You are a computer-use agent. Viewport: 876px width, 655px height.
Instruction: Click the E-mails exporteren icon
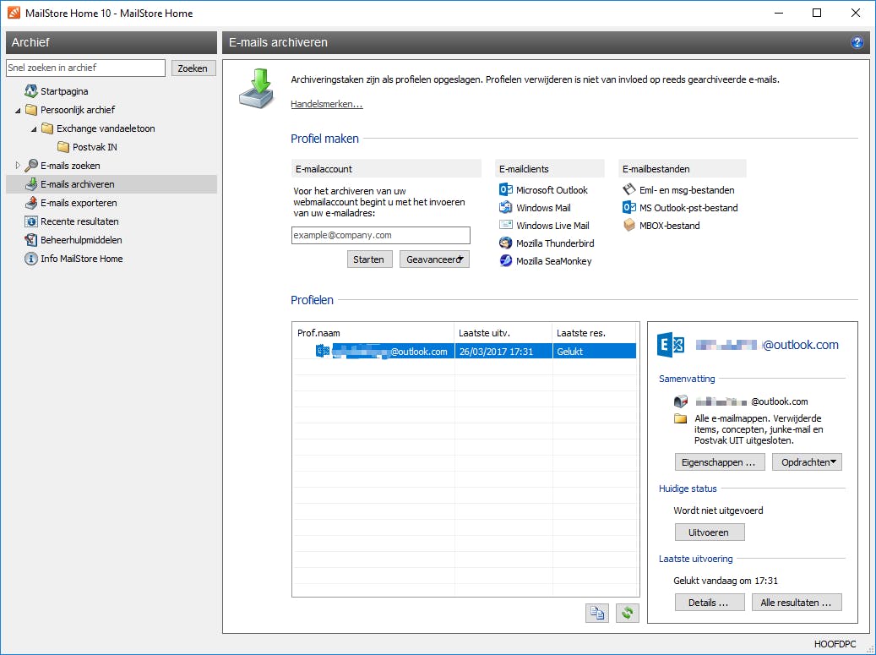[x=31, y=202]
